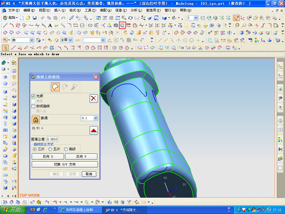Open the 工具 menu
Image resolution: width=285 pixels, height=214 pixels.
pos(90,10)
